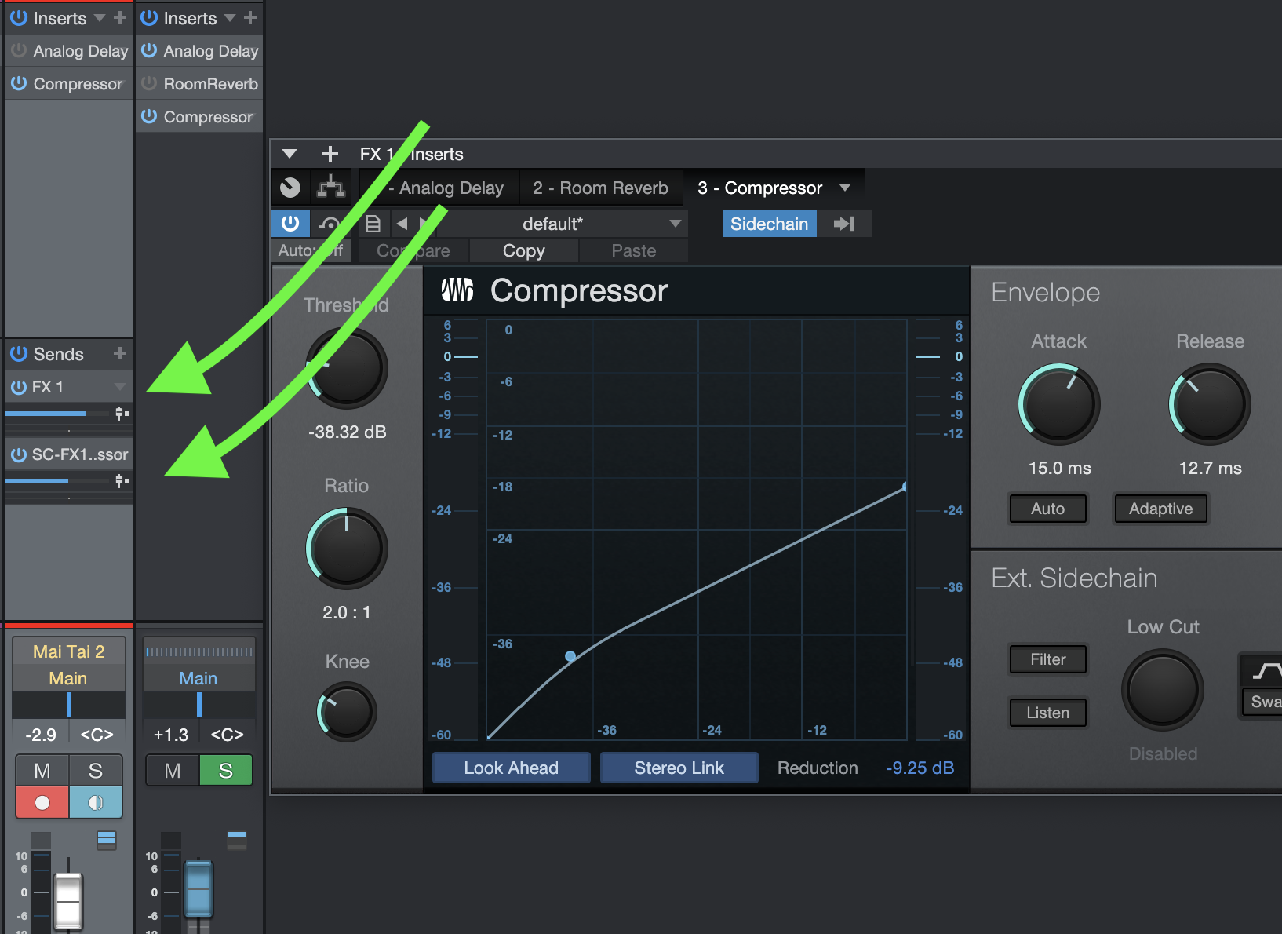Disable solo on the FX channel
This screenshot has width=1282, height=934.
pyautogui.click(x=225, y=771)
